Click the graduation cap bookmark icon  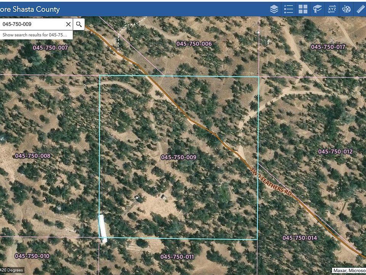317,9
